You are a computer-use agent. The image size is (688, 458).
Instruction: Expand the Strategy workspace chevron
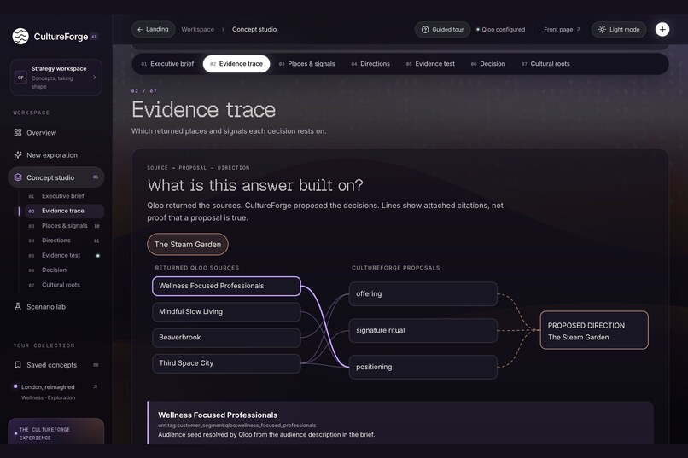tap(95, 78)
